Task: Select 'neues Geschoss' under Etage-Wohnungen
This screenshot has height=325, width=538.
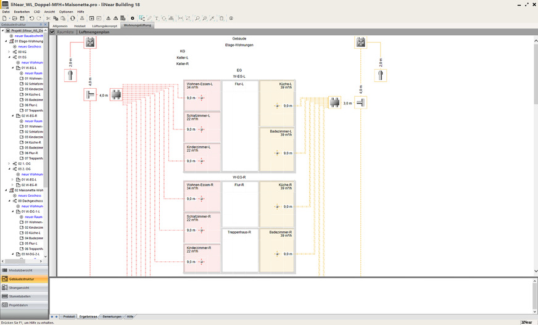Action: (x=30, y=47)
